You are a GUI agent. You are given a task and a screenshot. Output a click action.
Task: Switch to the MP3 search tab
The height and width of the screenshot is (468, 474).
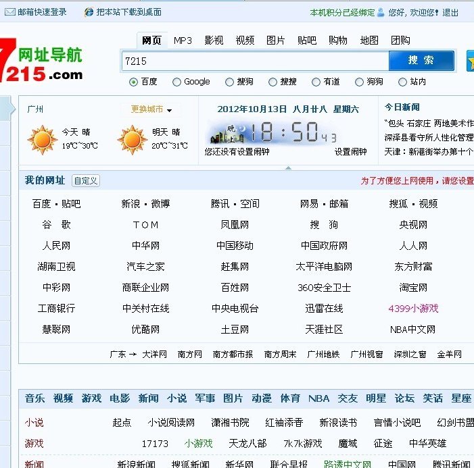[183, 41]
